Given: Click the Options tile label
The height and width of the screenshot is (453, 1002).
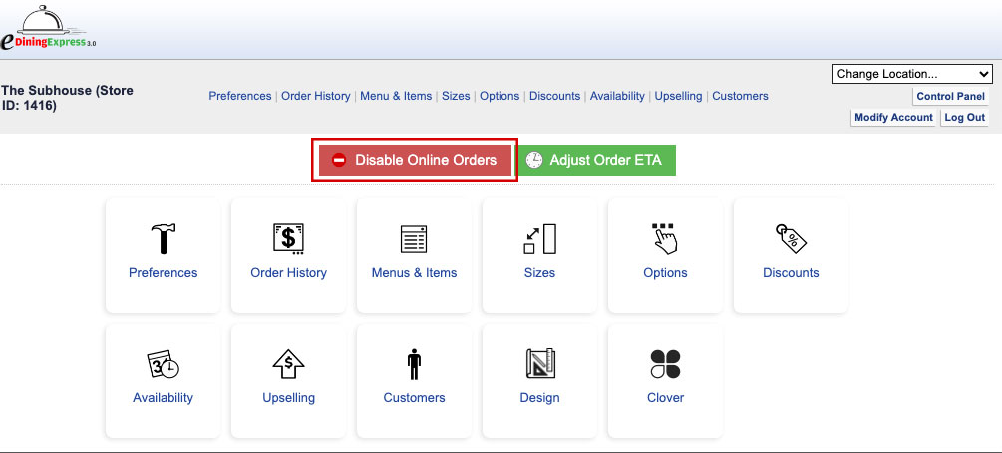Looking at the screenshot, I should coord(665,273).
